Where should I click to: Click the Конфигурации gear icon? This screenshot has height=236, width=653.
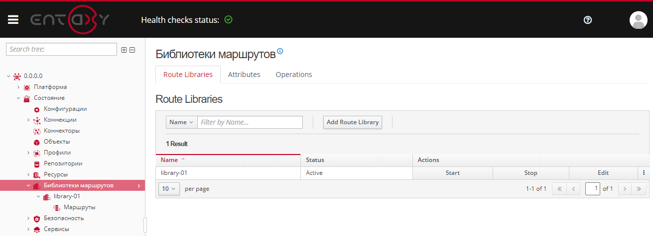37,109
